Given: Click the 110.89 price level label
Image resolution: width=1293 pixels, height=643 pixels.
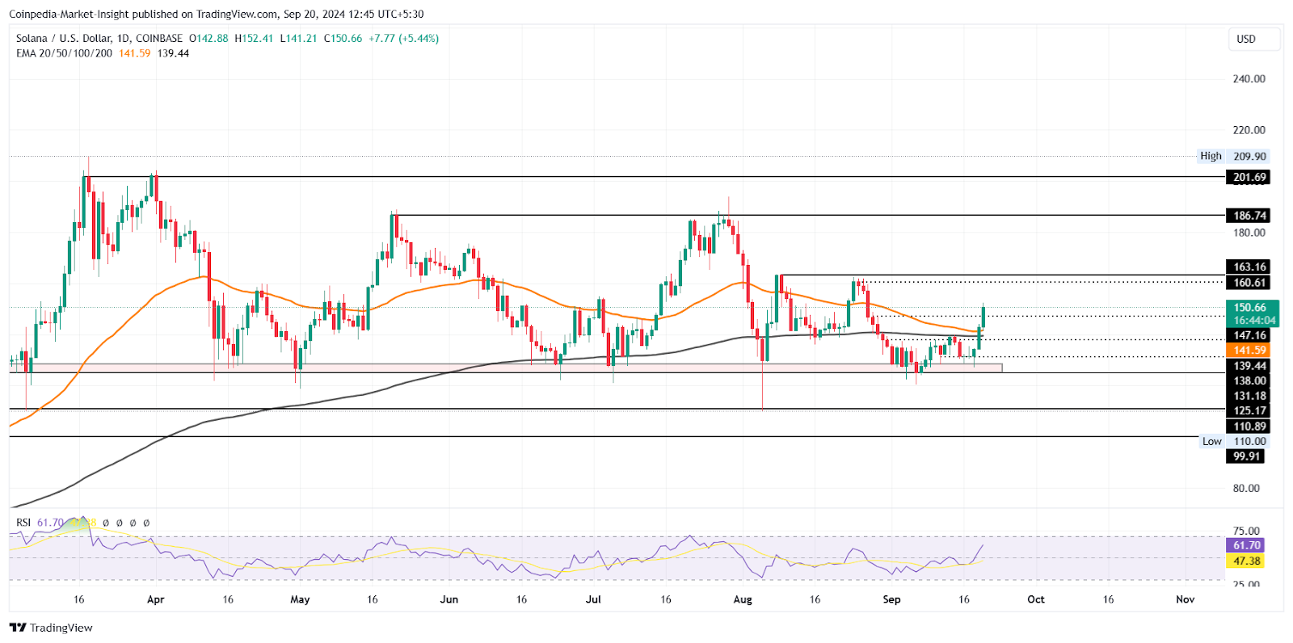Looking at the screenshot, I should coord(1249,427).
